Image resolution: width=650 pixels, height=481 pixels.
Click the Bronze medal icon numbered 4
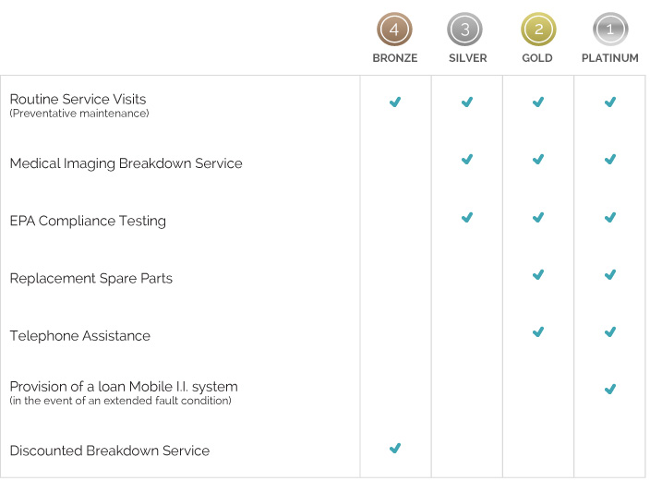[394, 29]
